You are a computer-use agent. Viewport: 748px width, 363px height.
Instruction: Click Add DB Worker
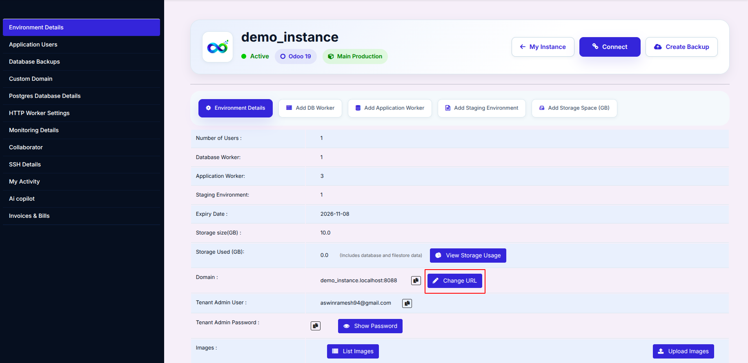tap(310, 108)
